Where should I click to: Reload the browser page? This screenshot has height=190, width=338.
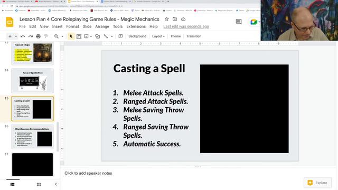coord(12,6)
